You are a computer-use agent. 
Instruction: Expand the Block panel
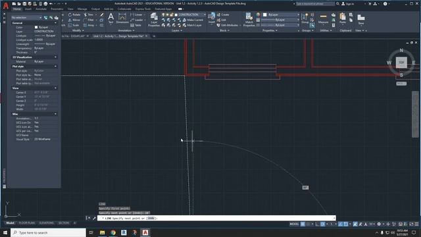click(224, 31)
